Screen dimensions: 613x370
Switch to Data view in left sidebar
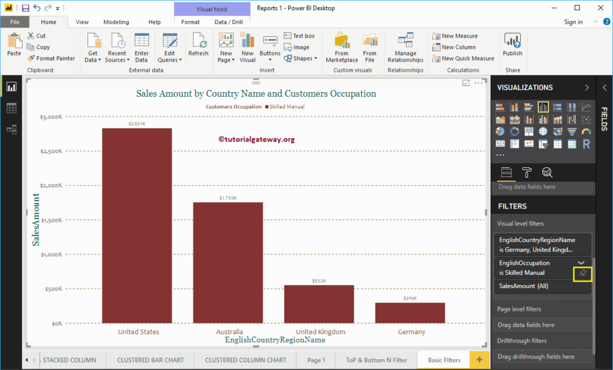pyautogui.click(x=11, y=108)
